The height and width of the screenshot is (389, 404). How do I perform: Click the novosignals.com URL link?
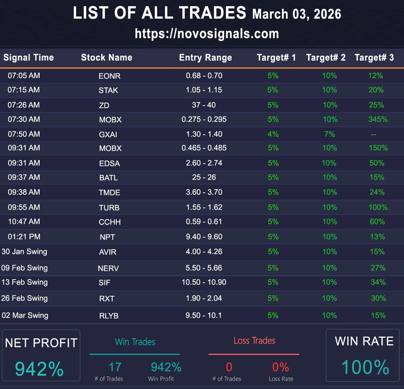pyautogui.click(x=207, y=34)
